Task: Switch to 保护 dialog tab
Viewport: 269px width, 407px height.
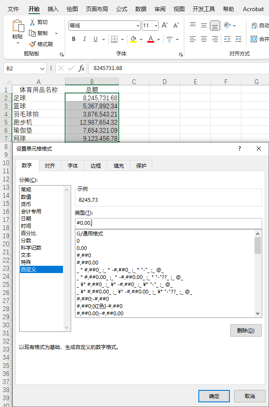Action: 141,166
